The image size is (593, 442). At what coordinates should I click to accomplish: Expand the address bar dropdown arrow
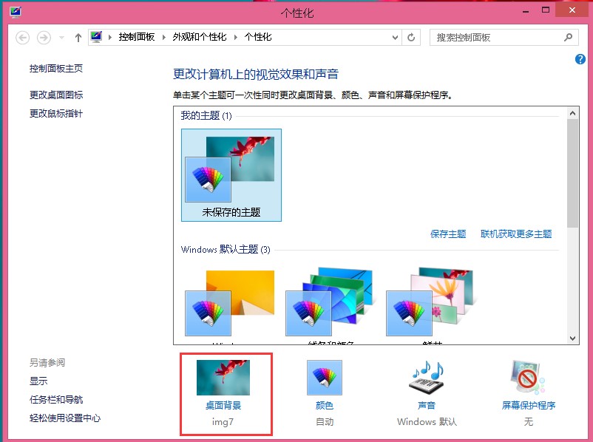[x=393, y=36]
